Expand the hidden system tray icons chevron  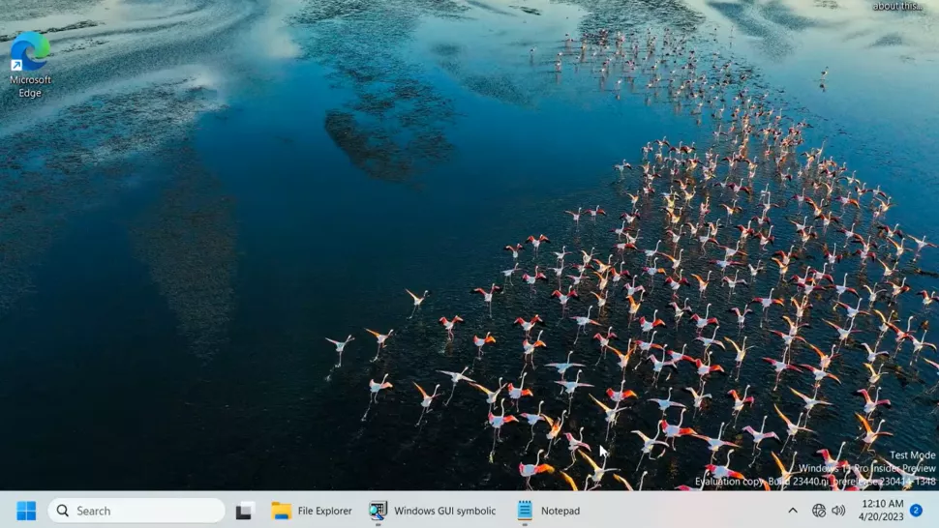click(792, 511)
